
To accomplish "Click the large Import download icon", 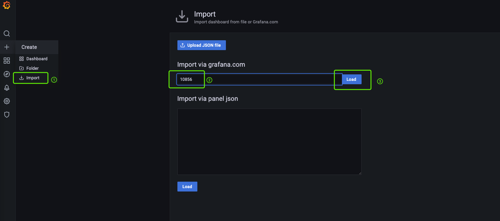I will tap(182, 16).
